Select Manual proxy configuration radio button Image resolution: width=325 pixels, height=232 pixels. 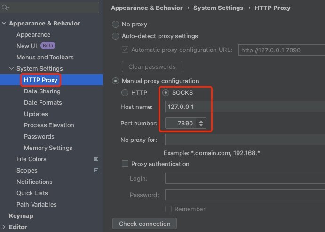[x=115, y=81]
